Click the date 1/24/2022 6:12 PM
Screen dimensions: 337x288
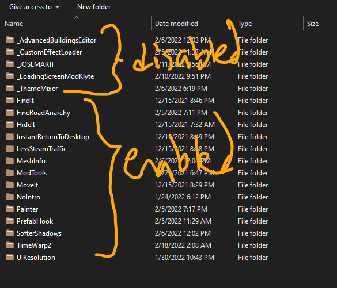[x=183, y=197]
